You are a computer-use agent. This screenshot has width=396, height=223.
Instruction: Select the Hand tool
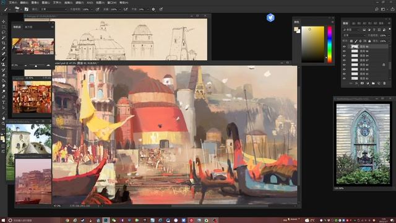pos(4,118)
